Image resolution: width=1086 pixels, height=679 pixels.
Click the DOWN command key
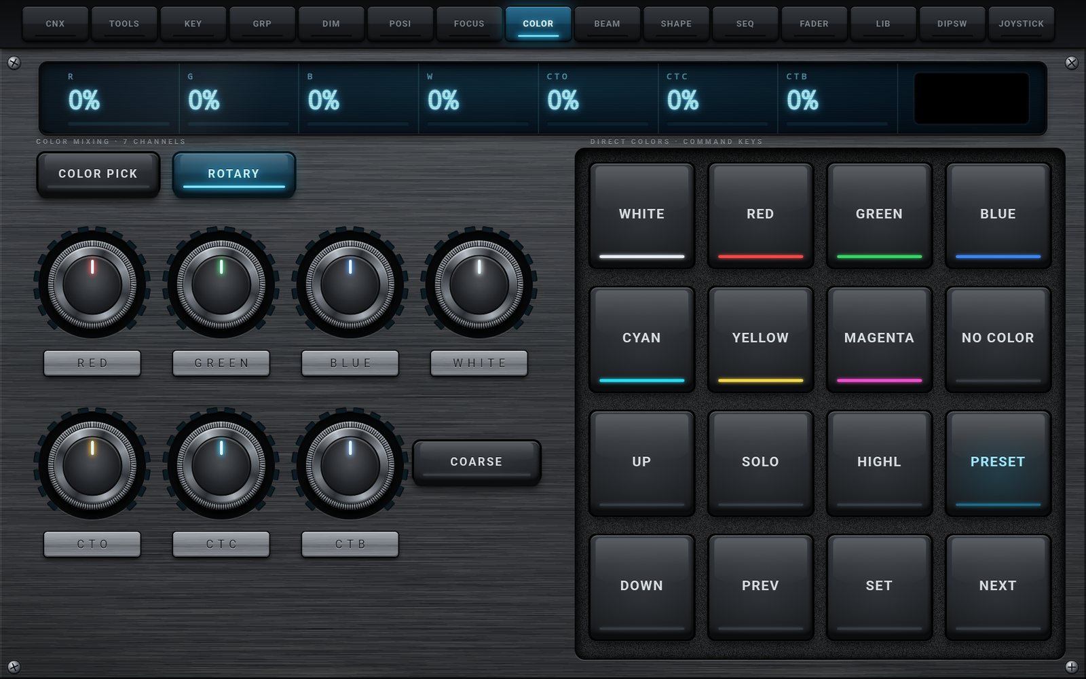click(x=641, y=587)
